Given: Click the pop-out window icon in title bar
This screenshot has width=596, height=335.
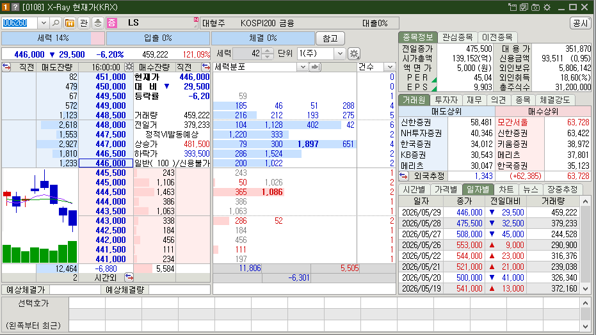Looking at the screenshot, I should 512,7.
